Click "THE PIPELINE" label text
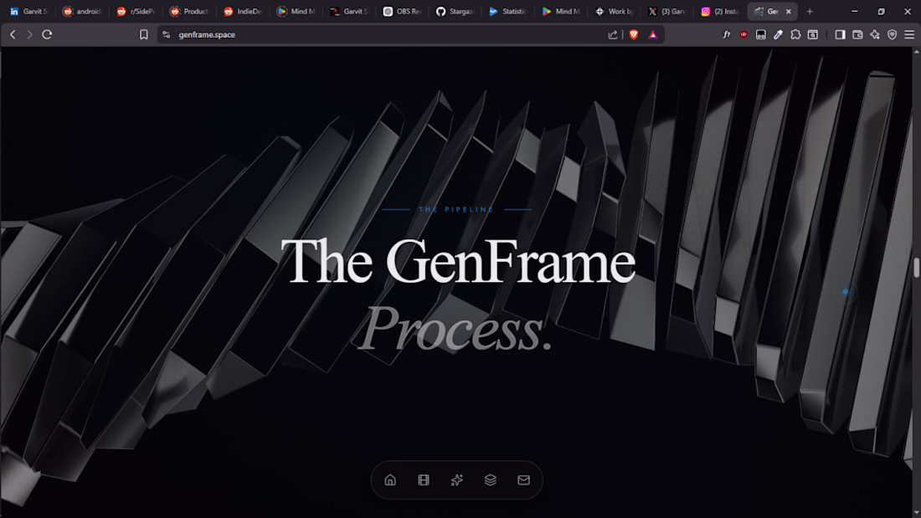This screenshot has height=518, width=921. pyautogui.click(x=456, y=209)
